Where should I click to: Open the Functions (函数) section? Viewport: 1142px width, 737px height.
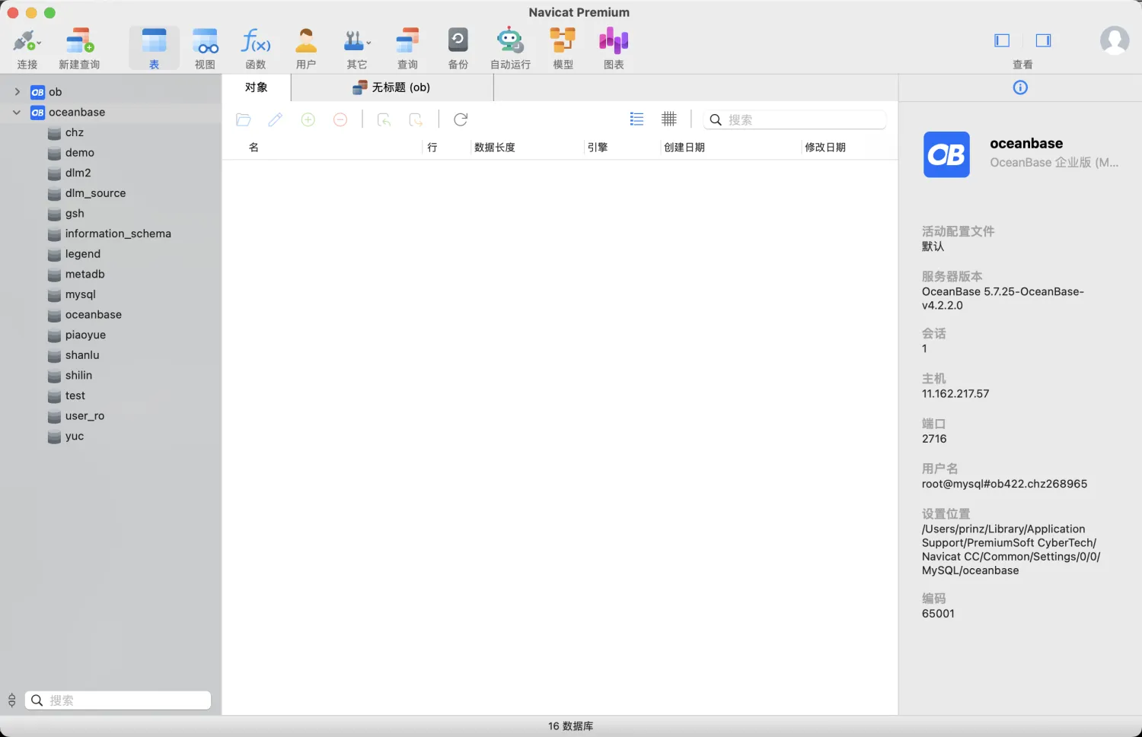click(256, 41)
